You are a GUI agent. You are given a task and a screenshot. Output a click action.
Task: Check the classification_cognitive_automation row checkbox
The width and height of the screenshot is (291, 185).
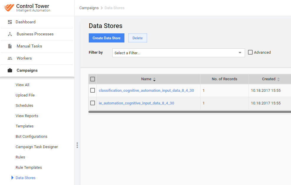click(92, 90)
